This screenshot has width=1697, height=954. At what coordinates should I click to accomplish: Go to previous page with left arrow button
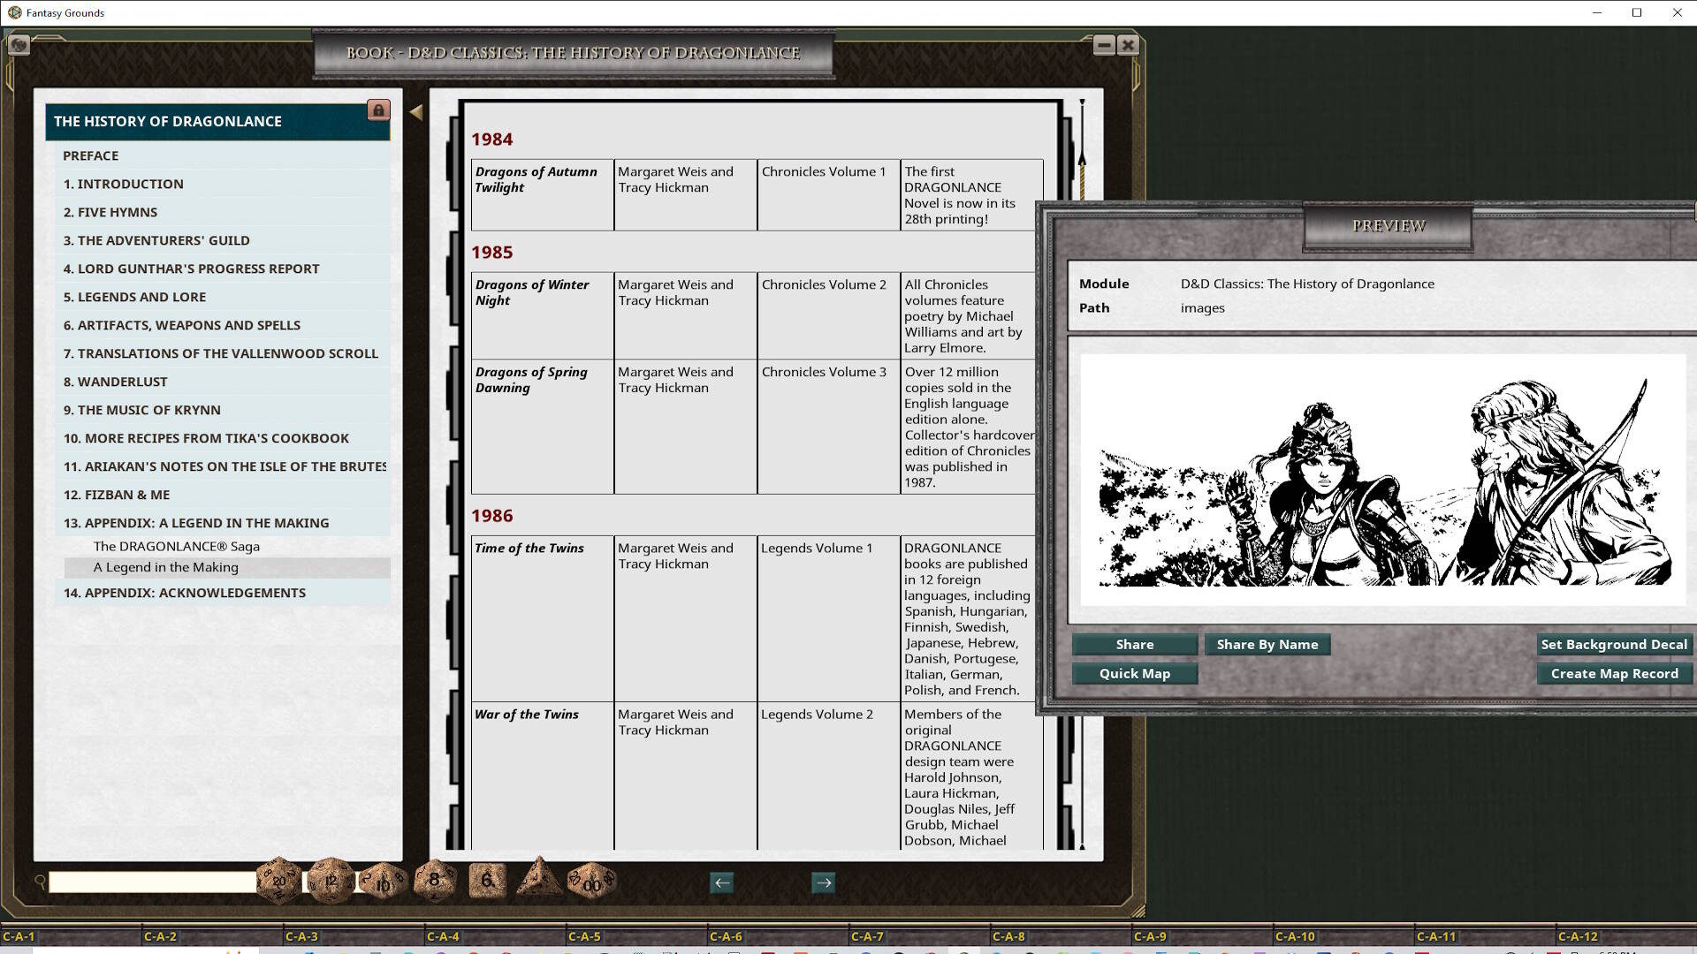coord(722,882)
